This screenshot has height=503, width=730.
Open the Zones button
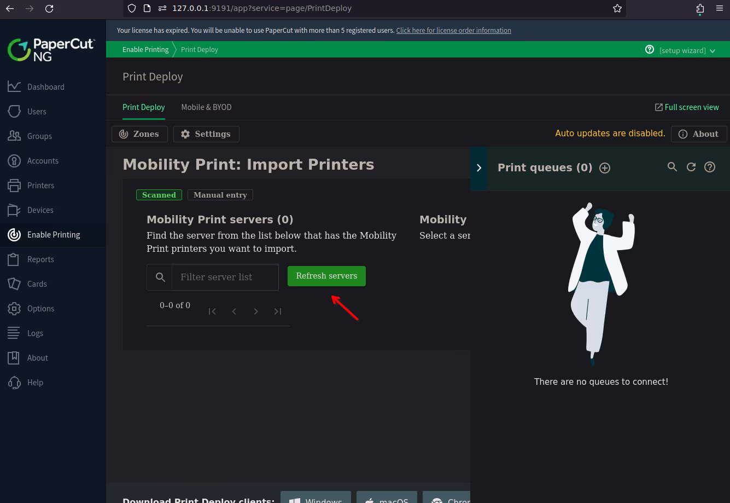pos(139,134)
